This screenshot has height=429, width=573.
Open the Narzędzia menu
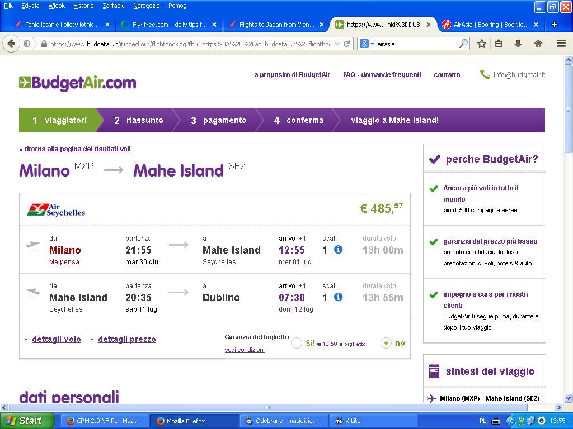[x=146, y=6]
